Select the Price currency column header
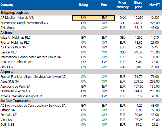The image size is (162, 127). pyautogui.click(x=122, y=5)
